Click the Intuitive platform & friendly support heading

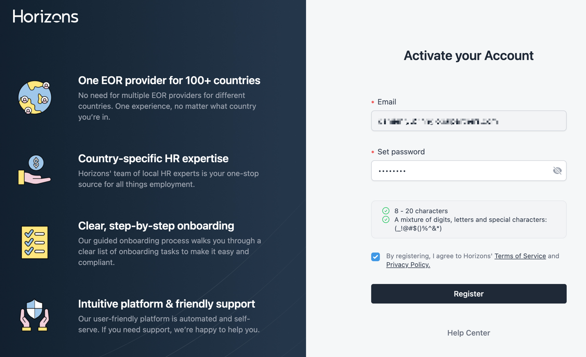click(x=166, y=304)
